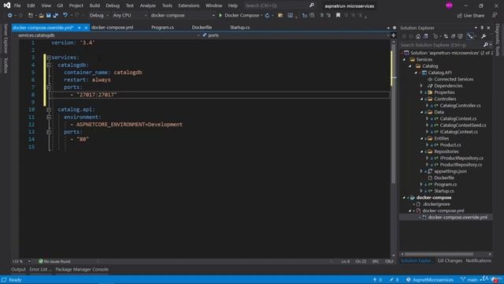This screenshot has height=284, width=504.
Task: Expand the Dependencies tree node
Action: click(422, 86)
